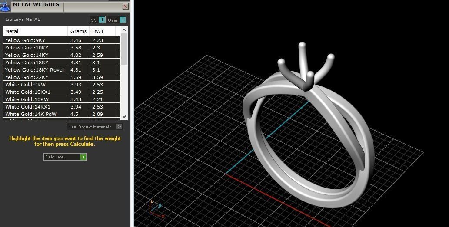Screen dimensions: 449x227
Task: Click the Grams column header
Action: coord(79,31)
